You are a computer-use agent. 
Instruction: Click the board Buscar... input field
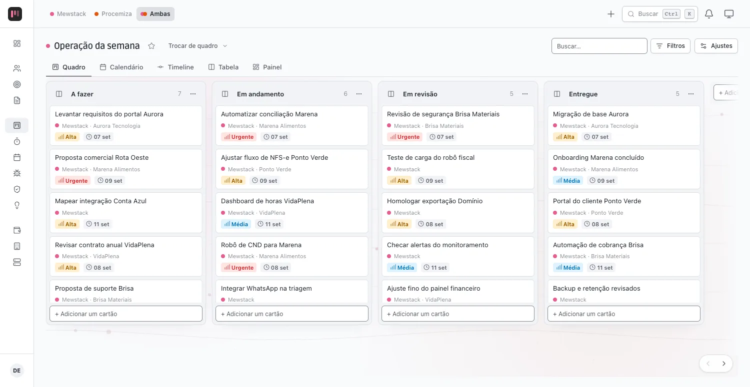599,46
